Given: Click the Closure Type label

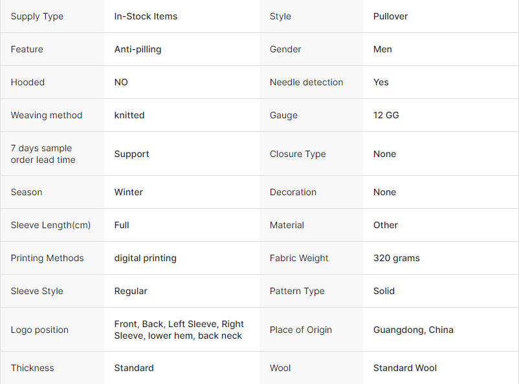Looking at the screenshot, I should pyautogui.click(x=298, y=154).
